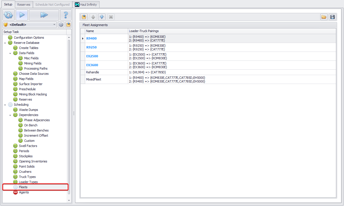The image size is (344, 206).
Task: Run all steps with fast-forward button
Action: pos(44,15)
